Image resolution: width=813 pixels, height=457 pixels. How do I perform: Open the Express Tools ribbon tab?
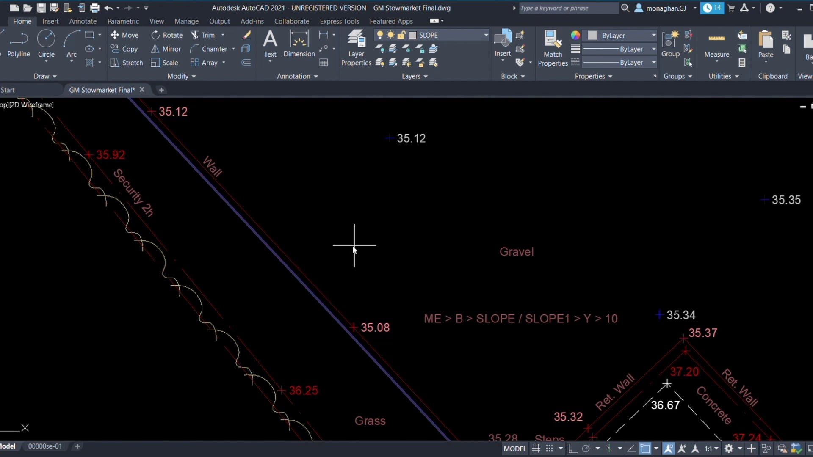340,21
